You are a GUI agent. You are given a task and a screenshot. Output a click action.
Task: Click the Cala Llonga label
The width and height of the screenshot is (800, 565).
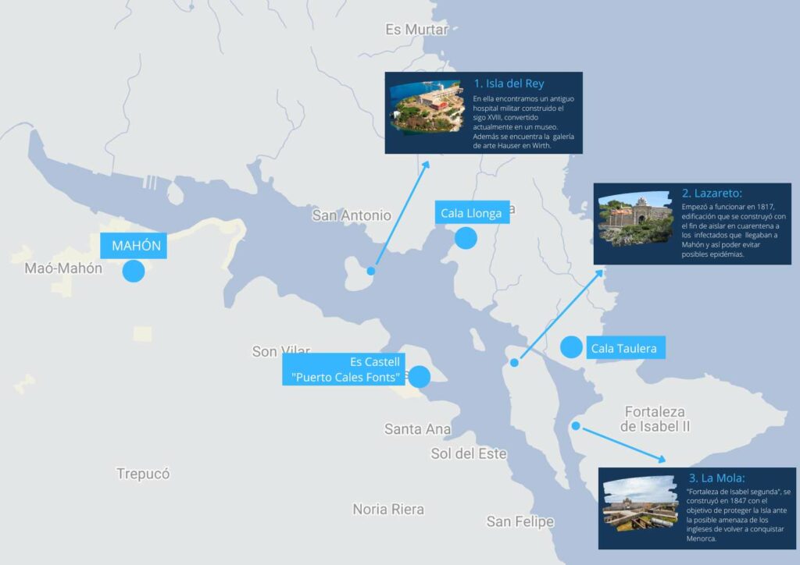[472, 212]
